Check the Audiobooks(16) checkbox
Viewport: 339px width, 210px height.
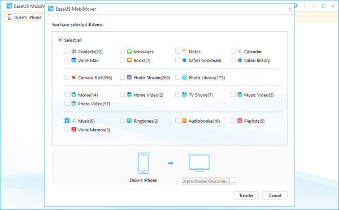[x=177, y=121]
